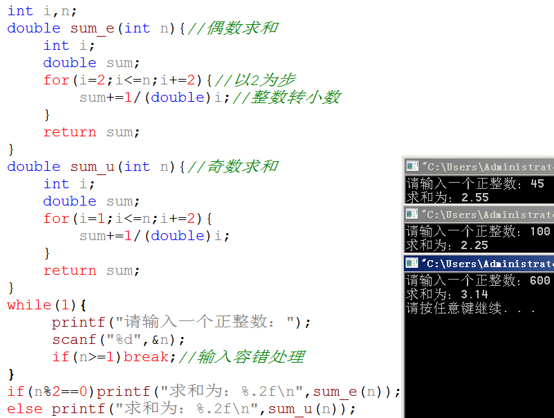Click the 'if(n%2==0)printf' line

204,392
